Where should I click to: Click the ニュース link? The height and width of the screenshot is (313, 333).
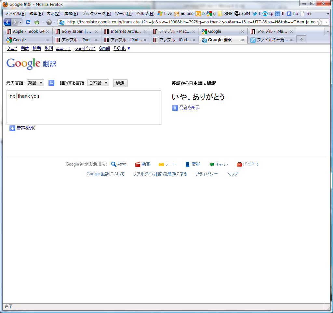63,48
